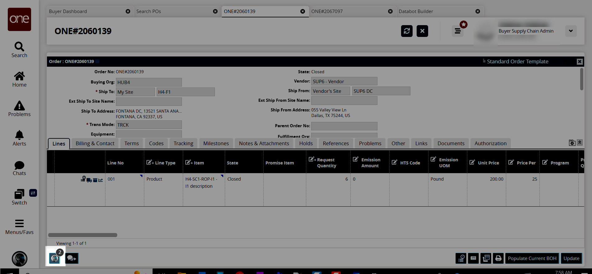Close the Search POs tab
This screenshot has width=592, height=274.
click(215, 11)
